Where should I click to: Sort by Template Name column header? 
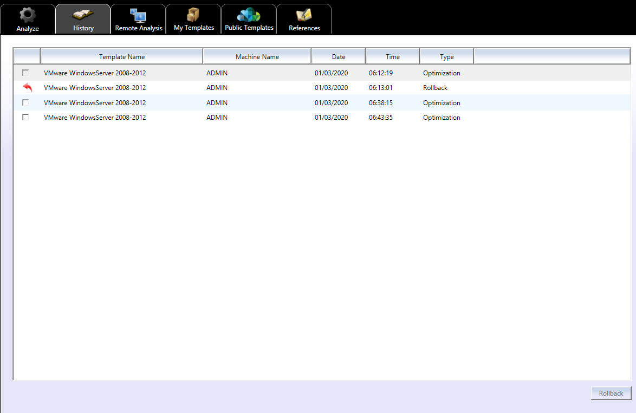(x=122, y=56)
